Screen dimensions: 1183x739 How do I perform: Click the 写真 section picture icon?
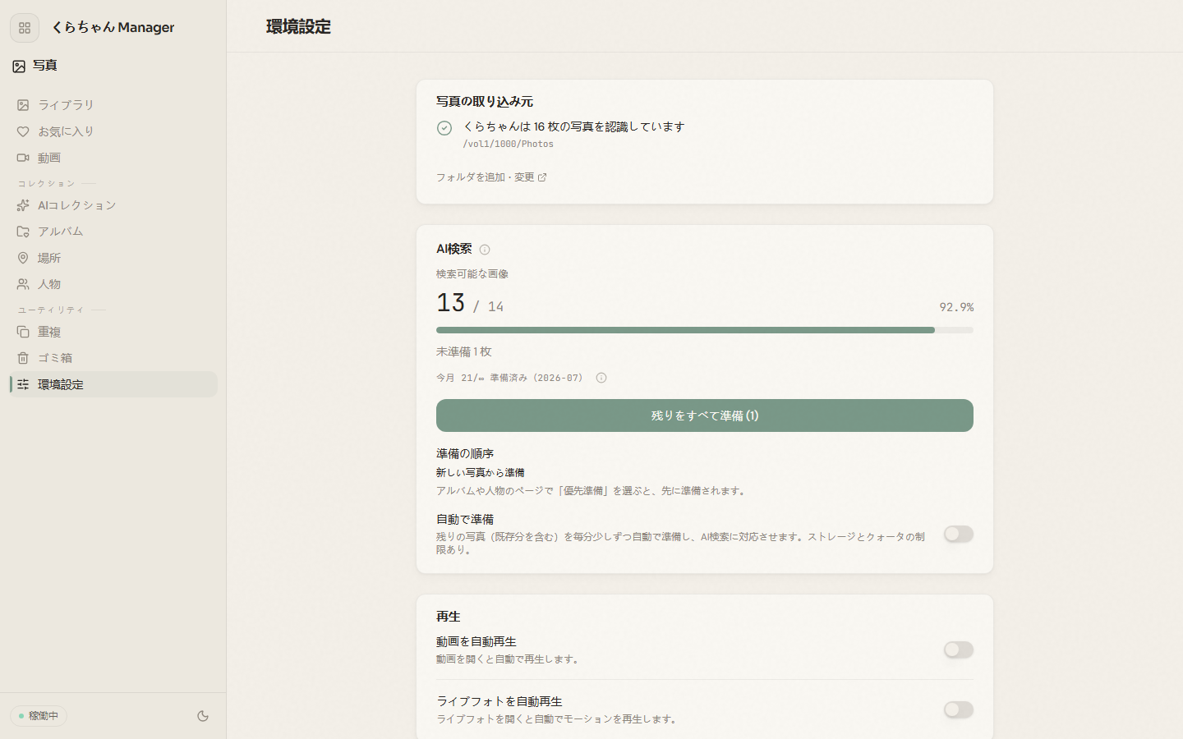pyautogui.click(x=19, y=67)
